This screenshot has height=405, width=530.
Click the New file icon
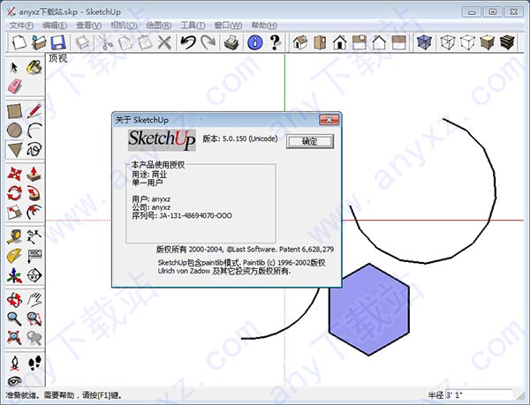[x=19, y=42]
